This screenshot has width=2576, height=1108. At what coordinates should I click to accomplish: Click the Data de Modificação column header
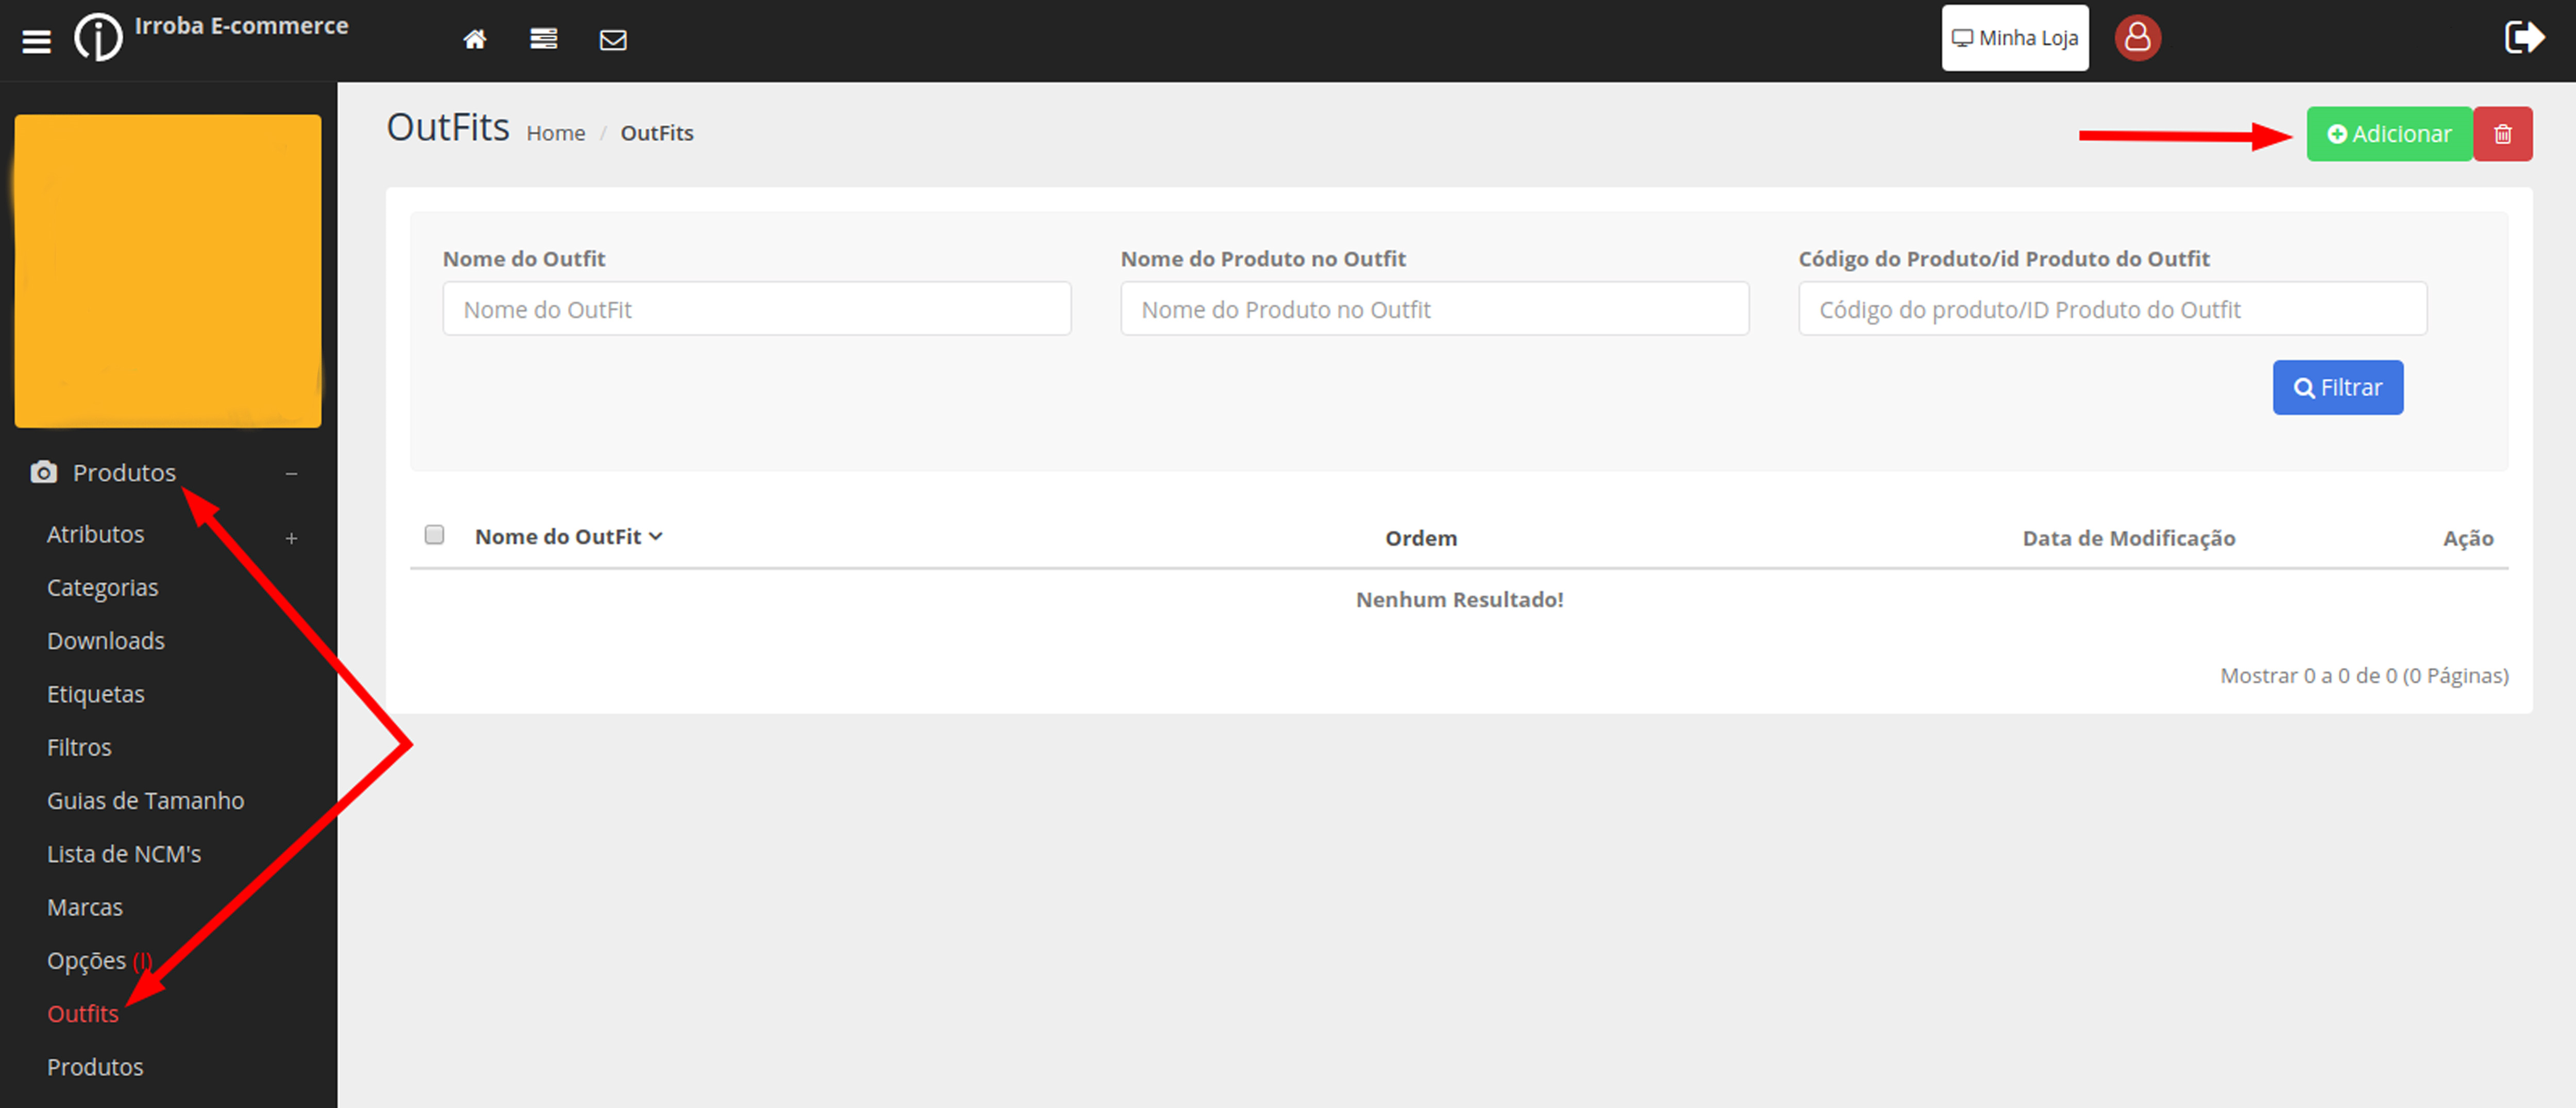2129,538
